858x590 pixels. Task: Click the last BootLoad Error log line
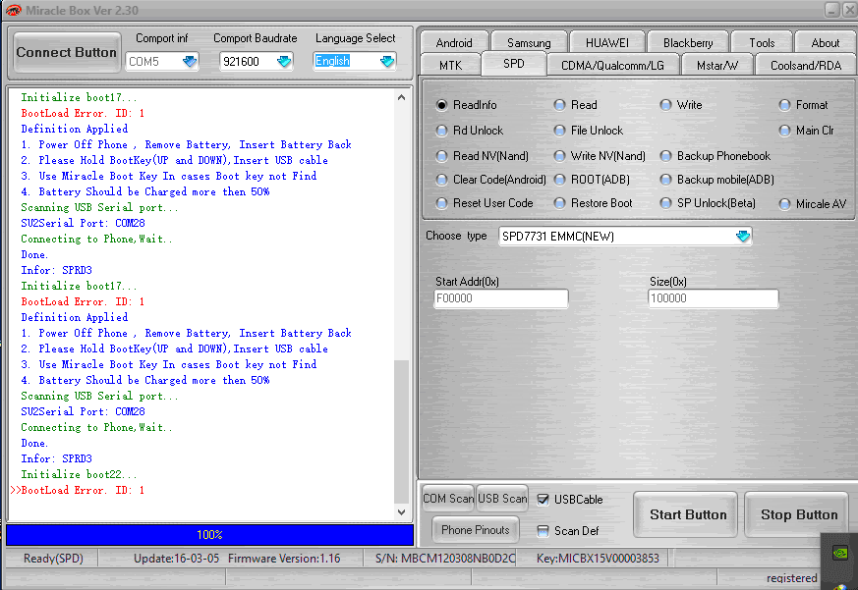[83, 490]
